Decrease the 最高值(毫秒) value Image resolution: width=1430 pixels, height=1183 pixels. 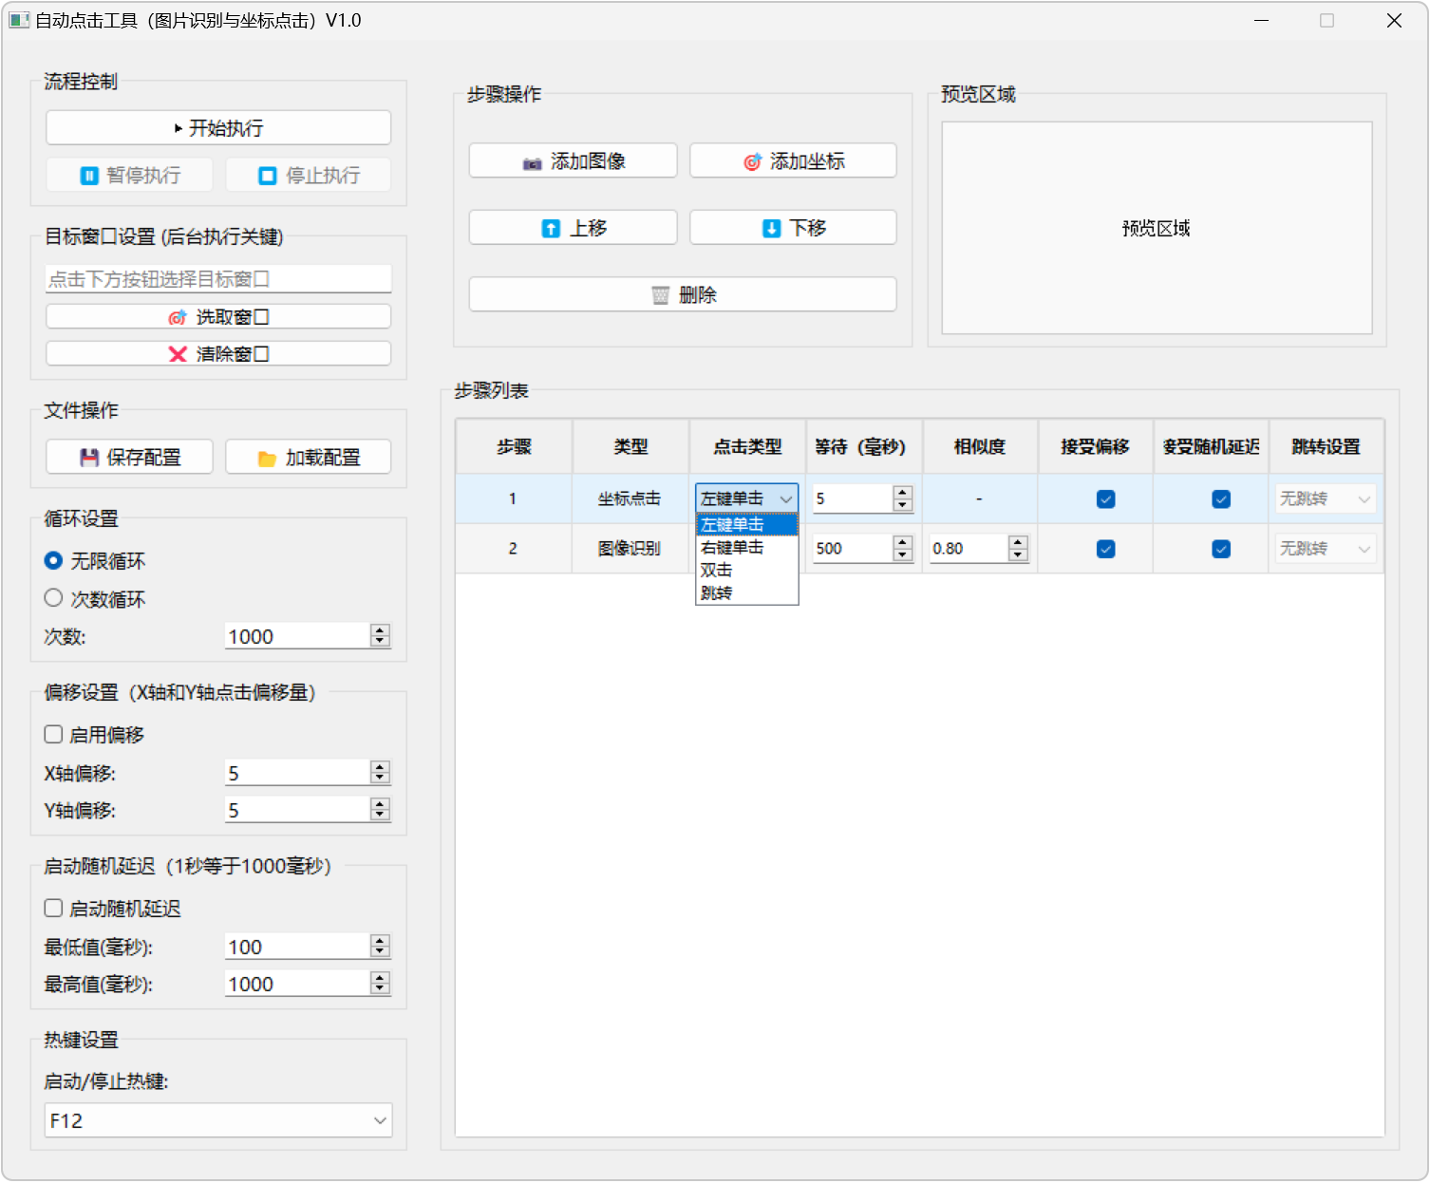pos(380,989)
